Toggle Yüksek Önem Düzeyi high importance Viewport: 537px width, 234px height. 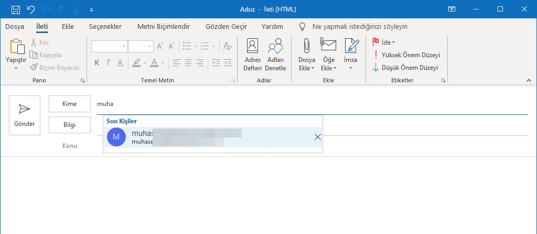pos(406,55)
